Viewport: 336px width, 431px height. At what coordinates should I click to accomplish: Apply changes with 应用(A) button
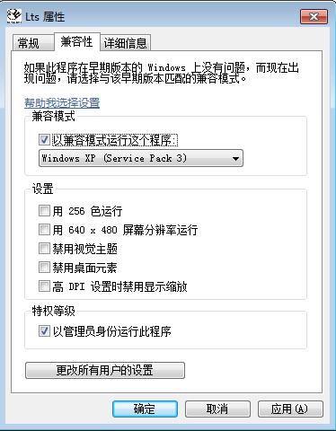(290, 409)
